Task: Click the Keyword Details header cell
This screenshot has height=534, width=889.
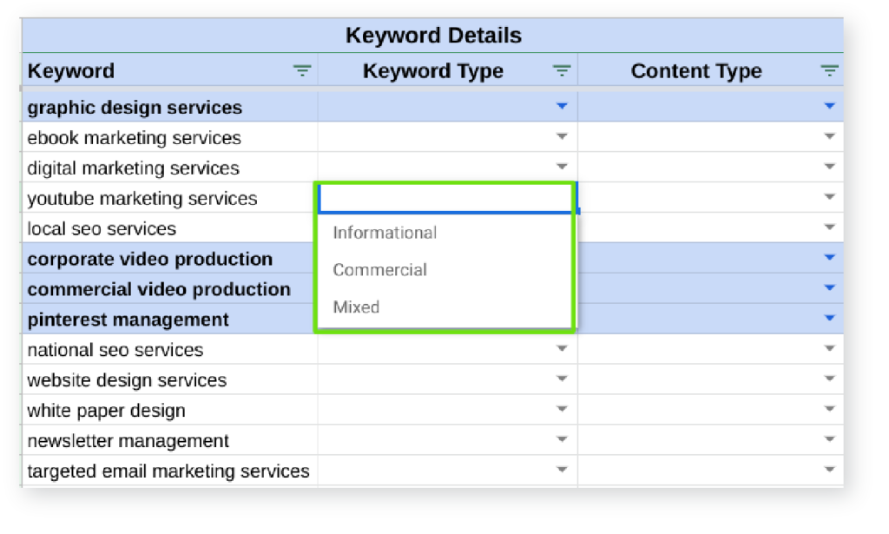Action: point(433,36)
